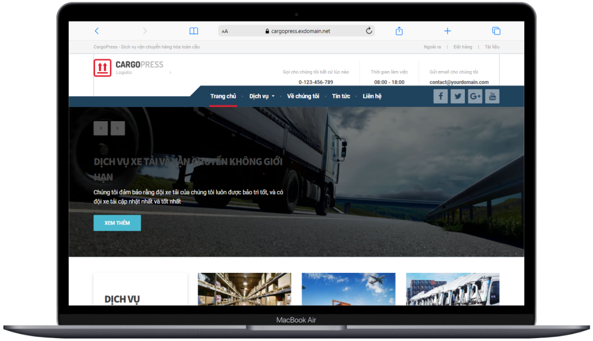Open the warehouse shelves thumbnail
The width and height of the screenshot is (593, 341).
click(244, 289)
